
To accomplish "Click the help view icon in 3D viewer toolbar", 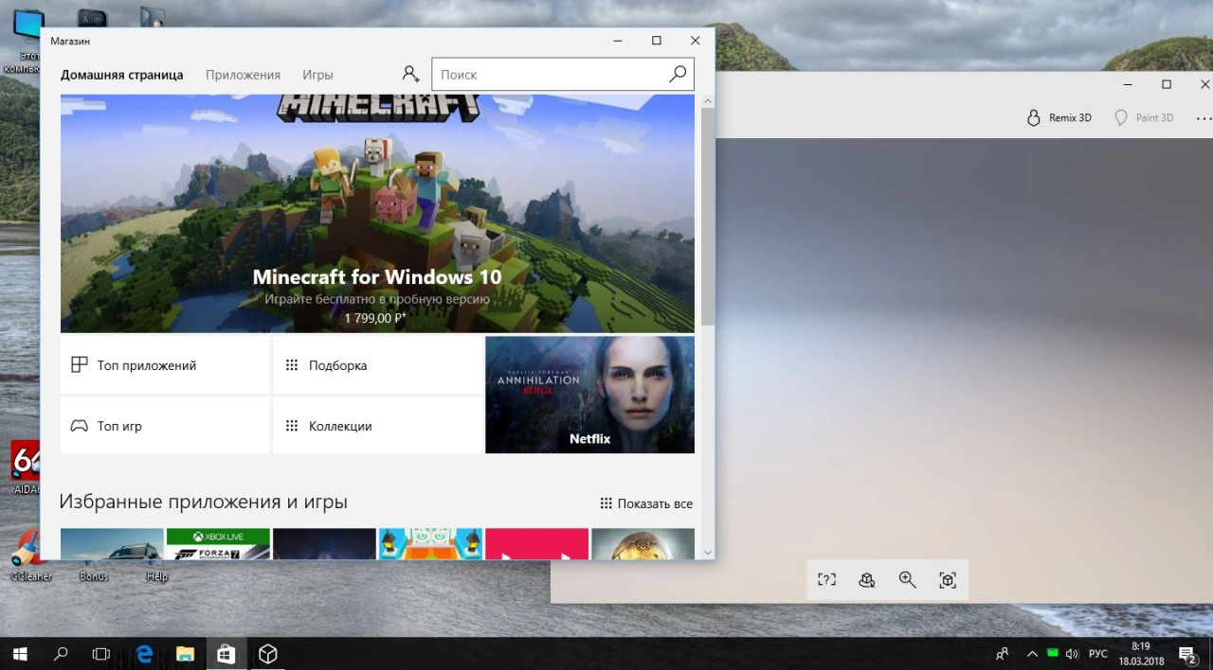I will coord(827,580).
